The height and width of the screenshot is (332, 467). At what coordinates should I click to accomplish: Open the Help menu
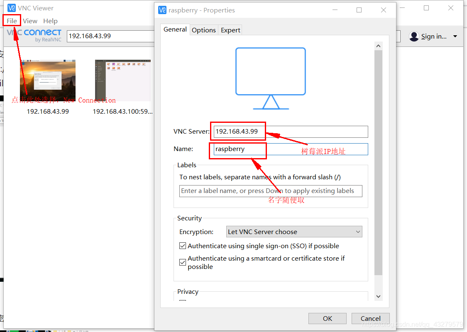(x=50, y=21)
